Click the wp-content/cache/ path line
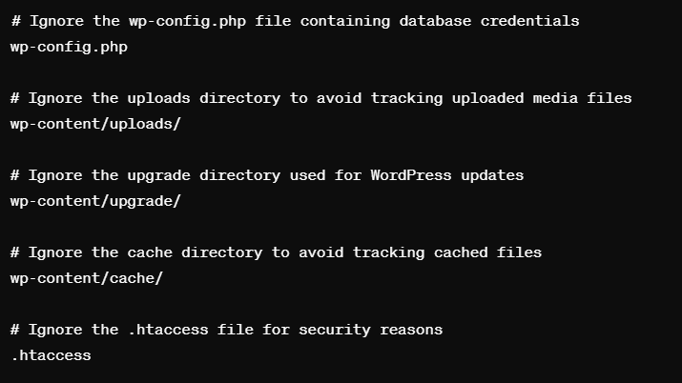Image resolution: width=682 pixels, height=383 pixels. click(87, 278)
